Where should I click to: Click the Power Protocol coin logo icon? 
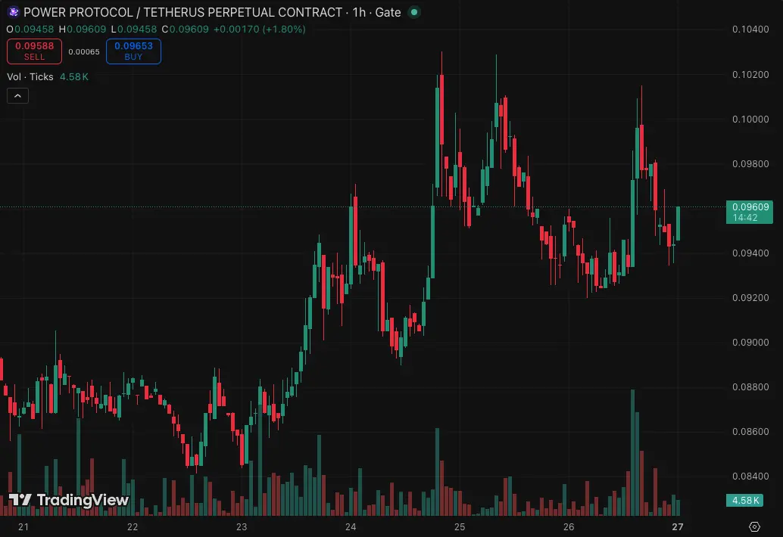(14, 11)
